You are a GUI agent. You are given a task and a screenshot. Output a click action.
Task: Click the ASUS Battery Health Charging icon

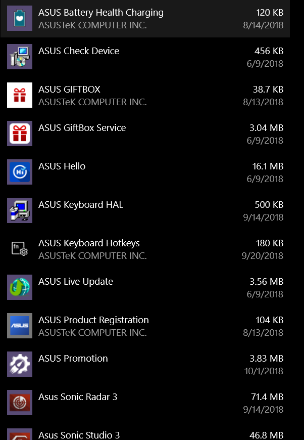[19, 18]
